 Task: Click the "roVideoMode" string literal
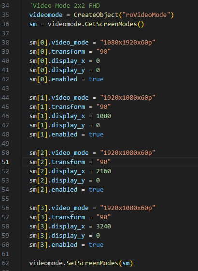pyautogui.click(x=146, y=15)
